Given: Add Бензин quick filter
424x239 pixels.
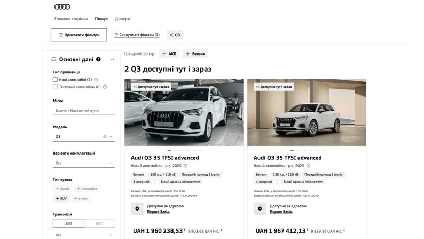Looking at the screenshot, I should [x=195, y=54].
